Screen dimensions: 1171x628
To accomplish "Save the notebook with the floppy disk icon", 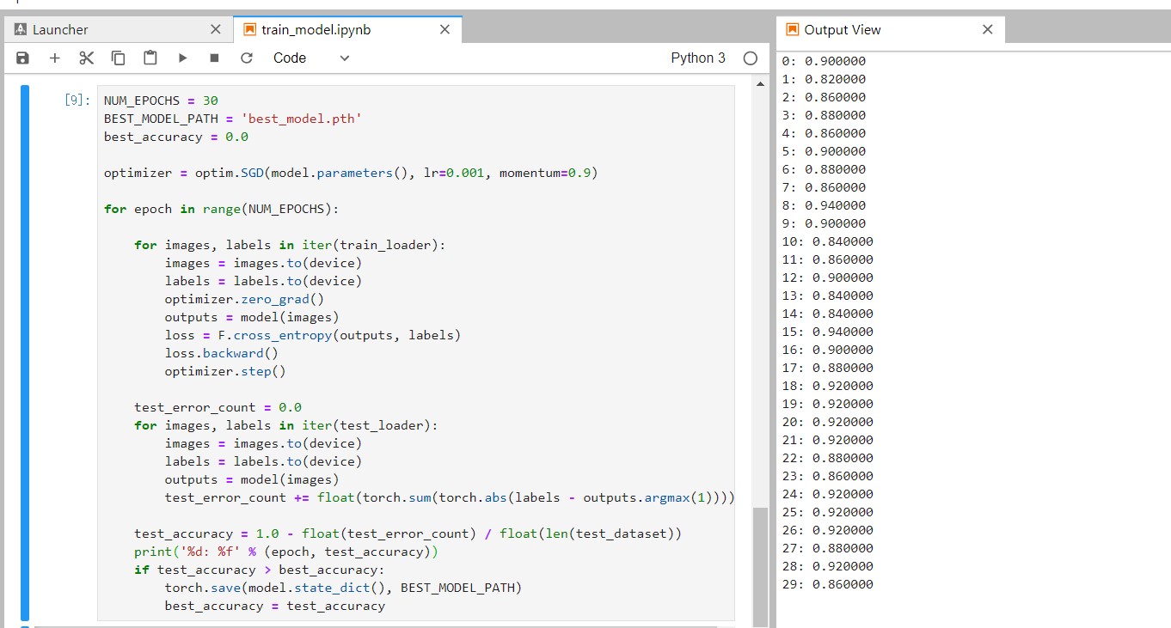I will 23,58.
